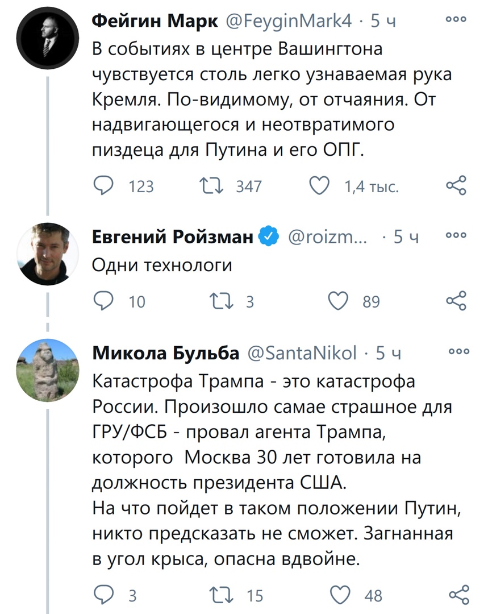Reply to Микола Бульба's tweet
This screenshot has height=614, width=488.
[103, 593]
